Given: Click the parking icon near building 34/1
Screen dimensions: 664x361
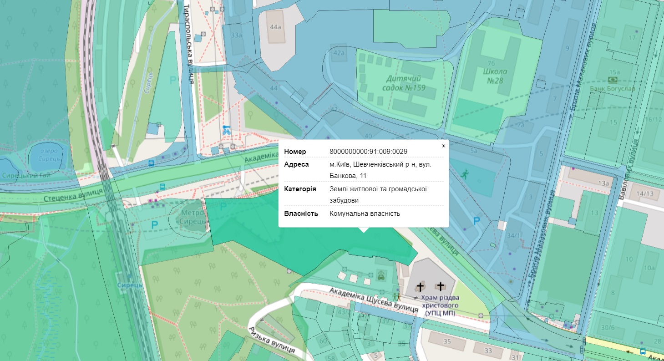Looking at the screenshot, I should click(x=476, y=221).
